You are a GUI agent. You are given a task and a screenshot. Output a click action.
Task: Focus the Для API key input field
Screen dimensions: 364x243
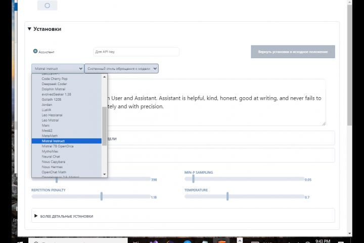[136, 52]
